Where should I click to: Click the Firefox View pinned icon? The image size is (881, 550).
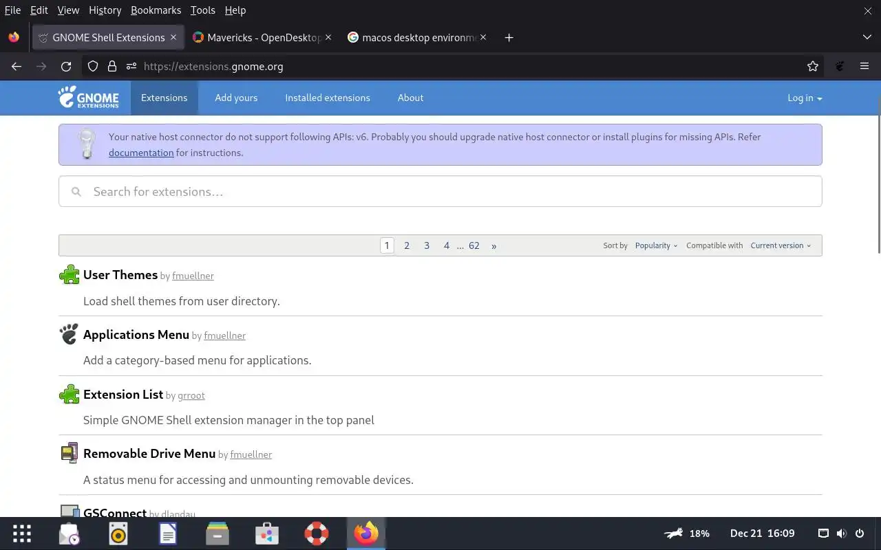click(x=14, y=38)
